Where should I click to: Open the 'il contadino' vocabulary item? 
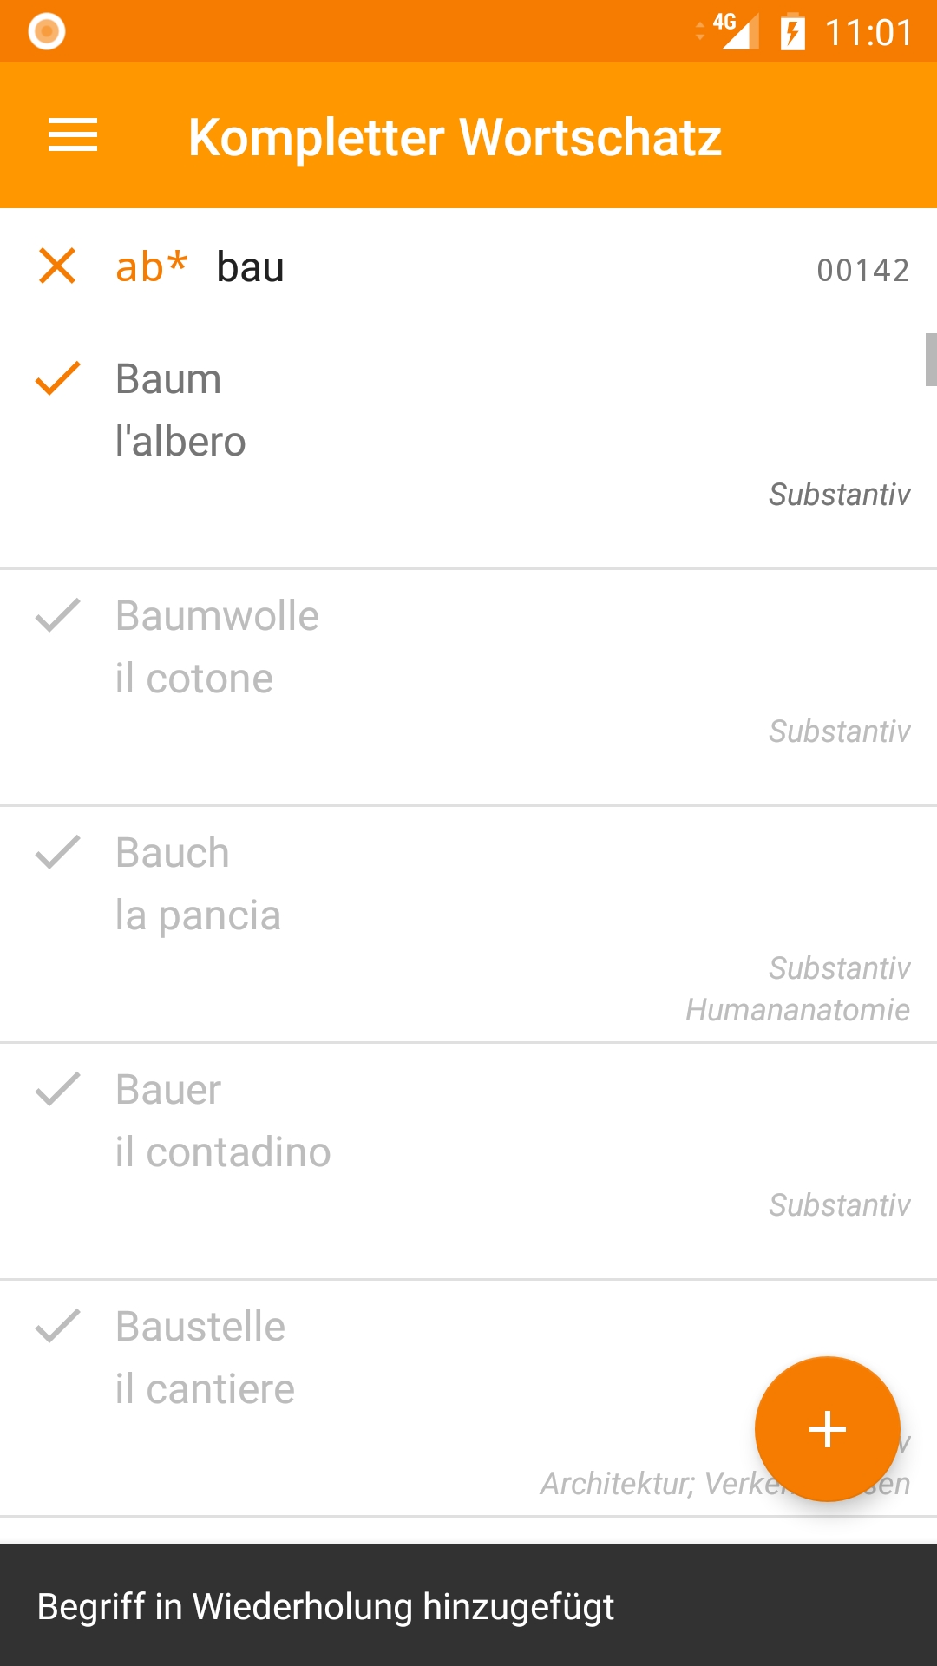[223, 1152]
